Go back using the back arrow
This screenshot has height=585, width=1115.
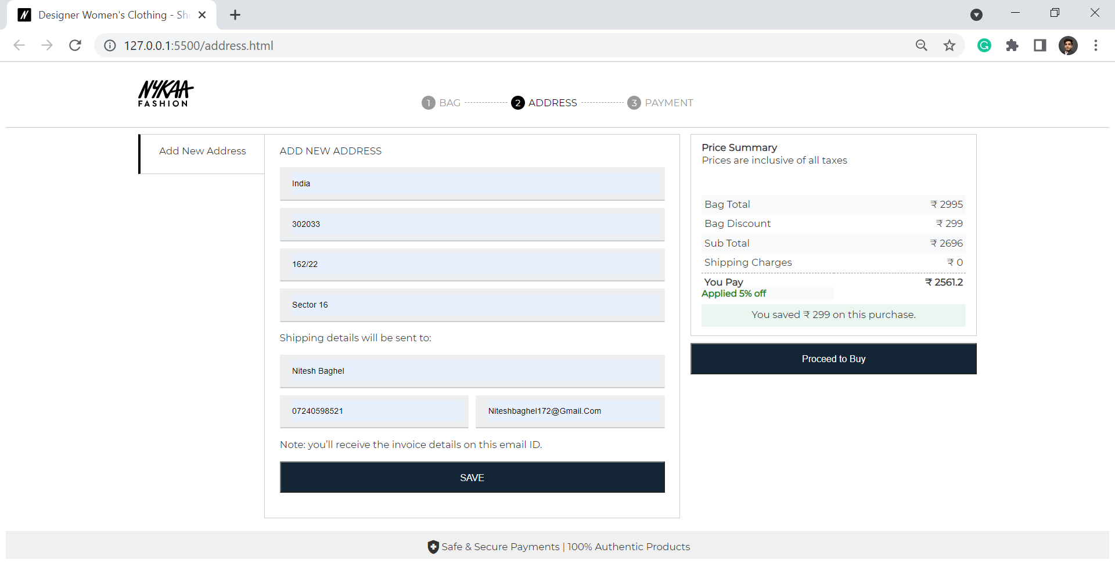(x=19, y=45)
